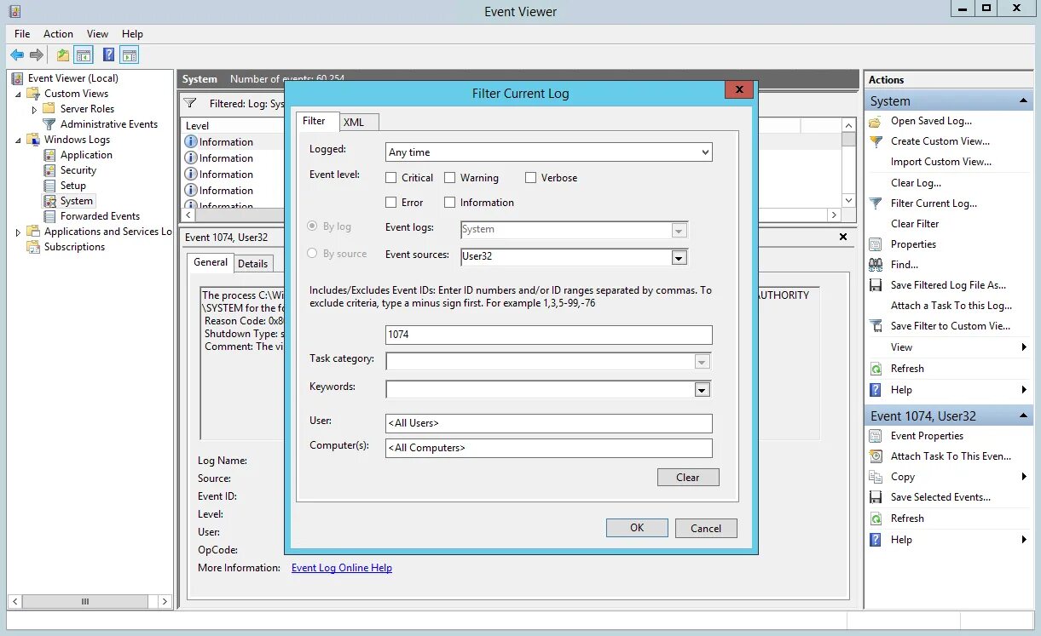The image size is (1041, 636).
Task: Check the Warning event level
Action: tap(449, 177)
